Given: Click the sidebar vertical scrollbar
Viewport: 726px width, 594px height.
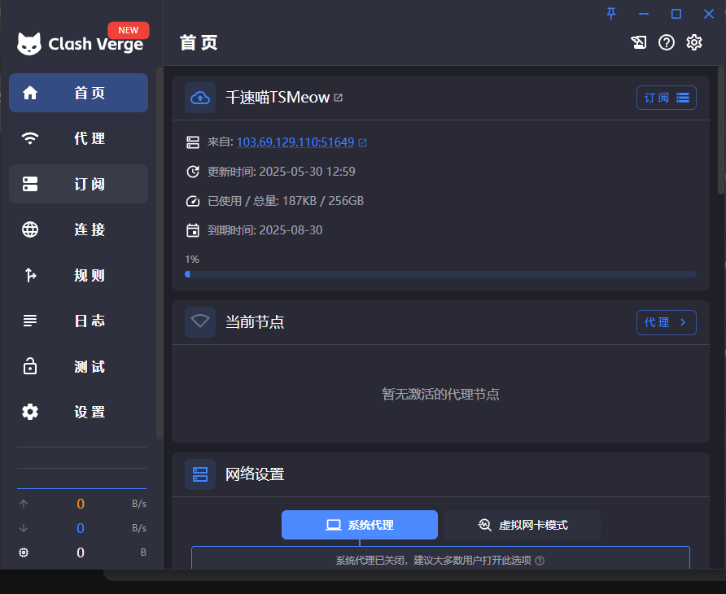Looking at the screenshot, I should pos(160,253).
